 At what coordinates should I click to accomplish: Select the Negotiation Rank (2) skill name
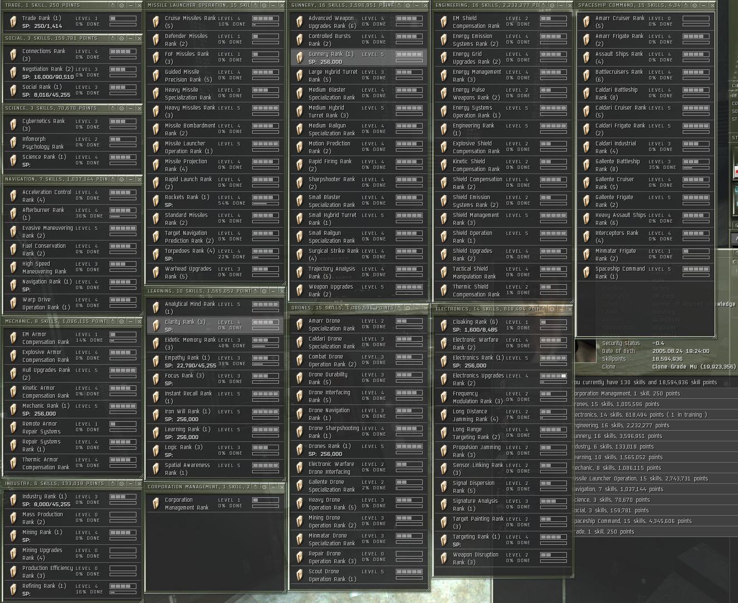[x=48, y=69]
